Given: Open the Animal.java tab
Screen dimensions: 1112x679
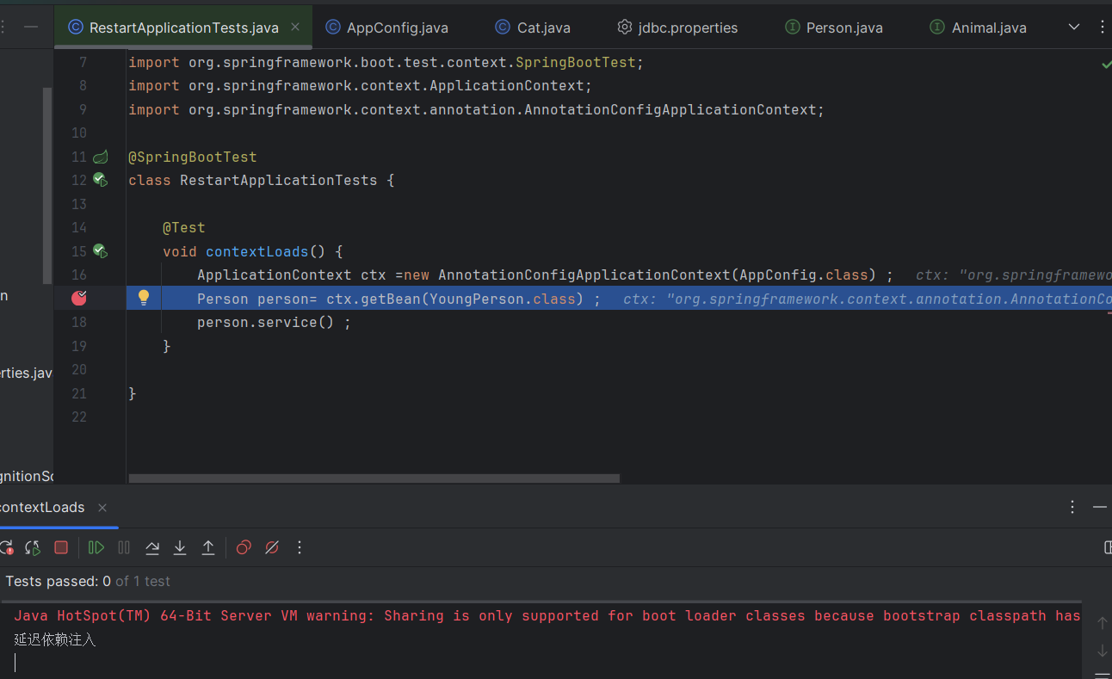Looking at the screenshot, I should [x=979, y=28].
